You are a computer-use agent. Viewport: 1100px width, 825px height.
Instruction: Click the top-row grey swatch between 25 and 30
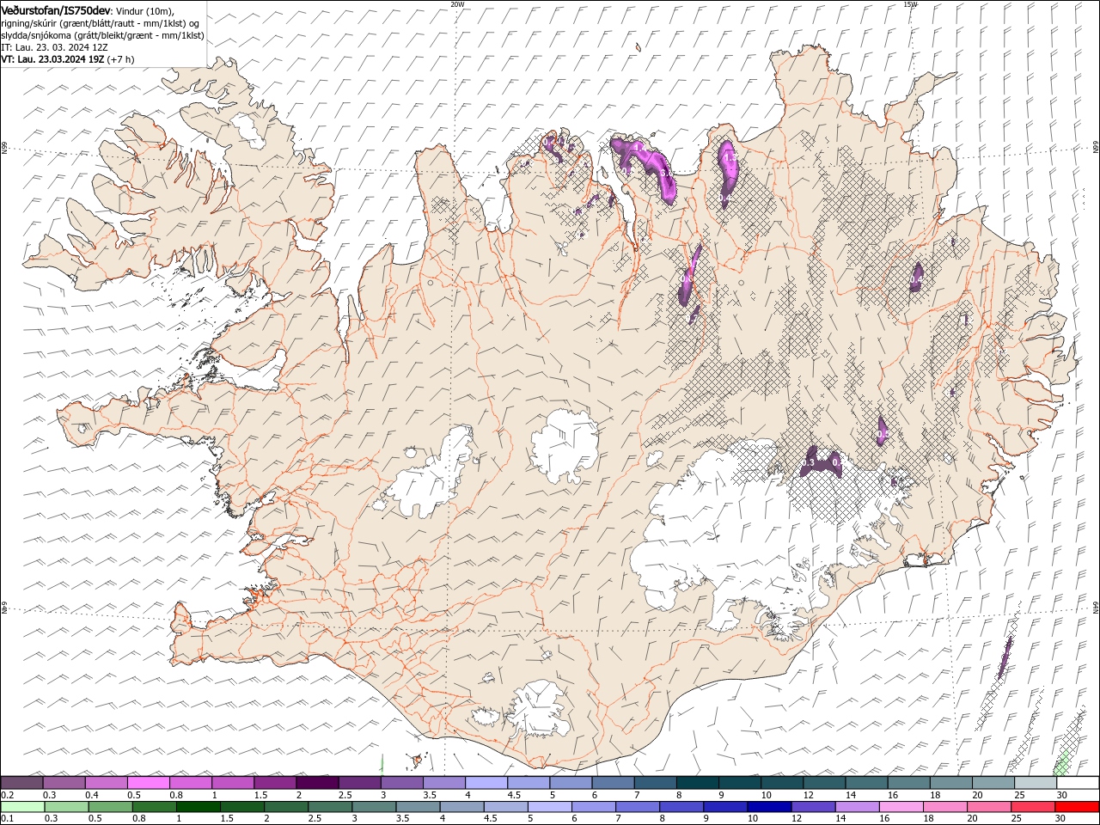1036,783
